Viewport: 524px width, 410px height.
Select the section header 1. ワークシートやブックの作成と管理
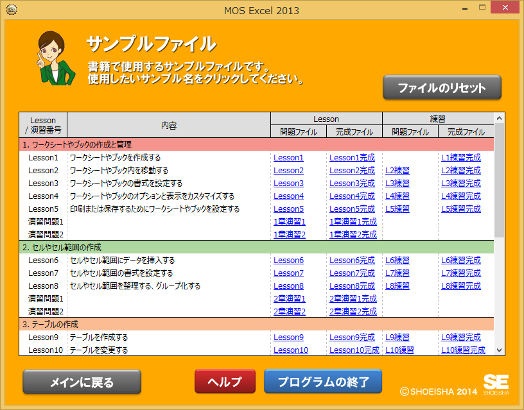tap(256, 144)
